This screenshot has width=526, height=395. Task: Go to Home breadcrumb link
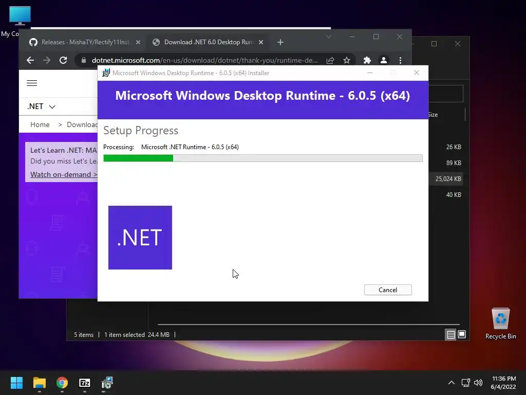coord(40,124)
